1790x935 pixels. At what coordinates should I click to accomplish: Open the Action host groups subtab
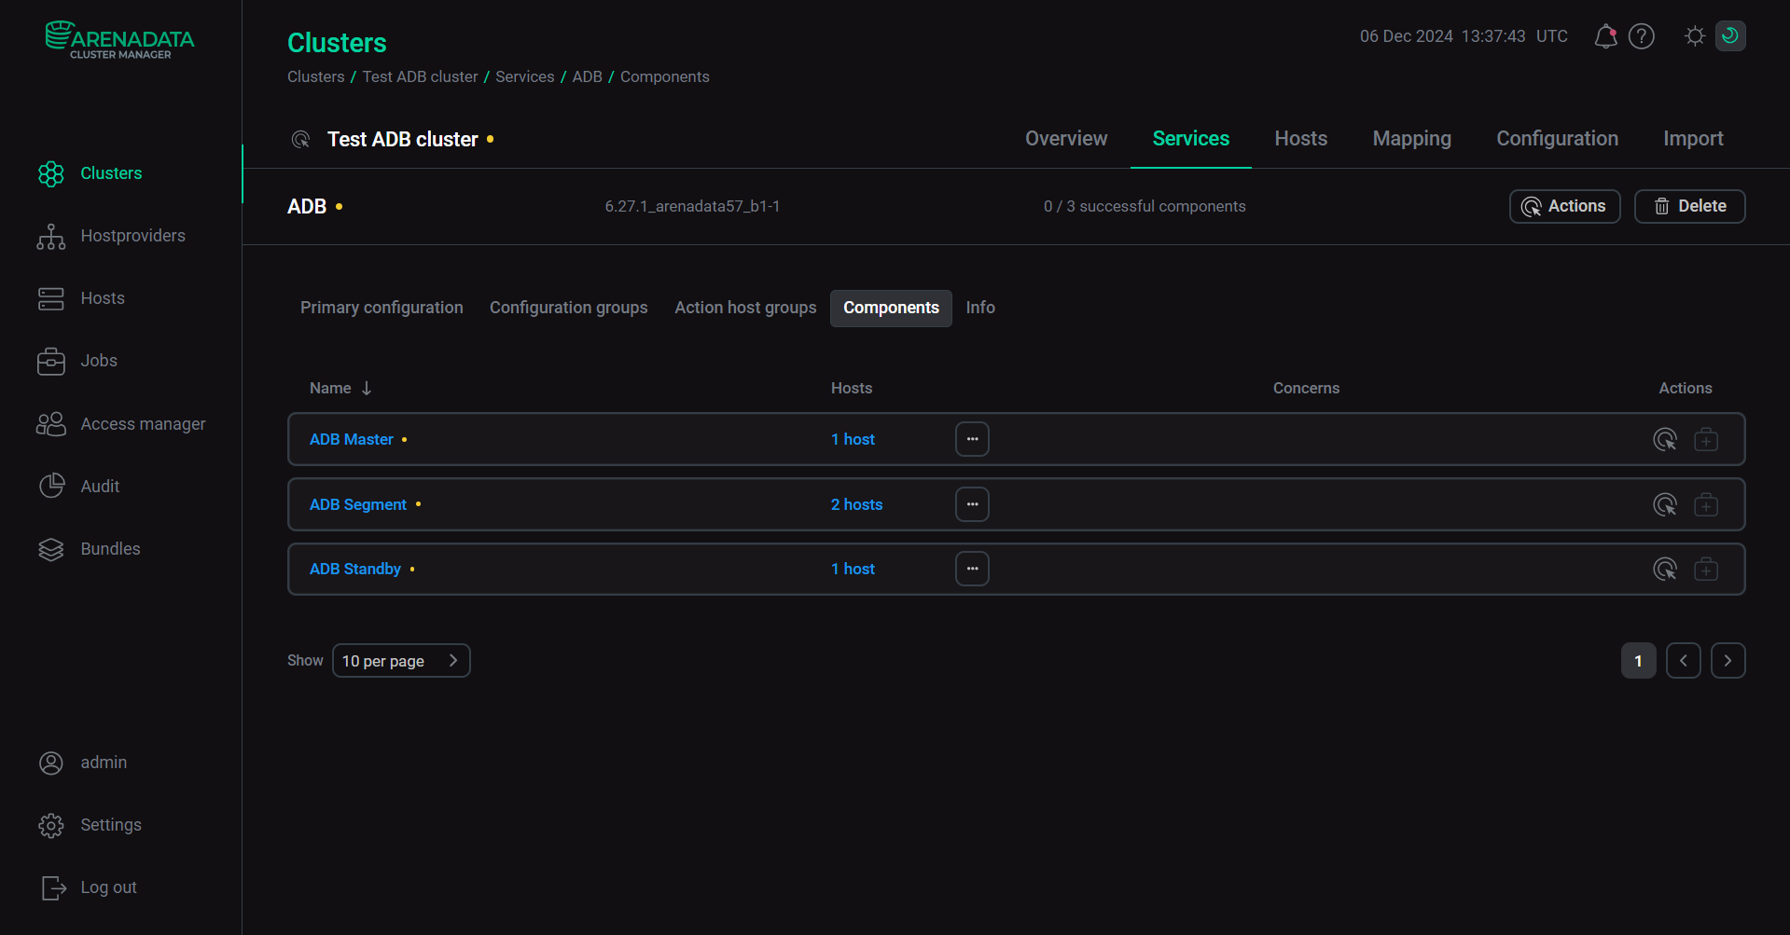tap(745, 308)
